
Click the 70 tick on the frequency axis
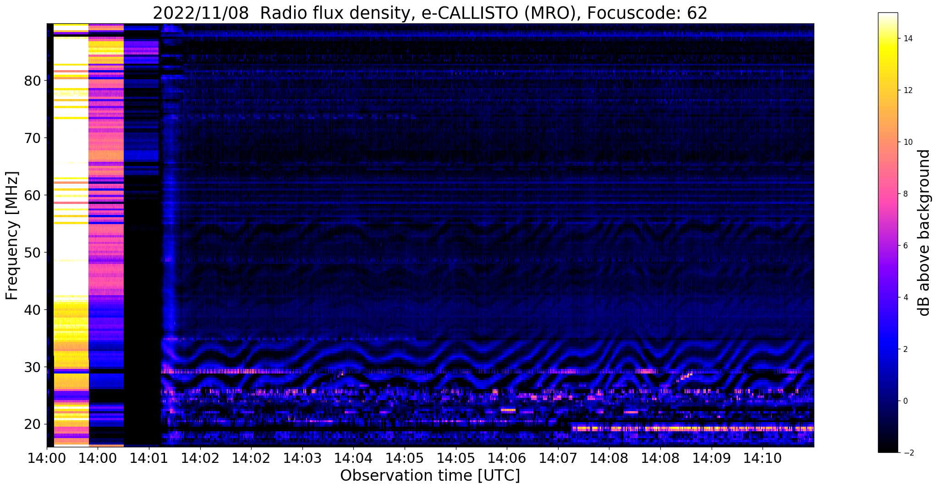coord(32,138)
